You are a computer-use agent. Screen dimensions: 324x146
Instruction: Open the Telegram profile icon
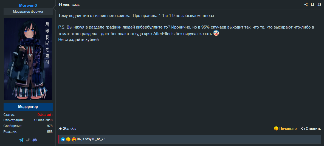(x=21, y=140)
